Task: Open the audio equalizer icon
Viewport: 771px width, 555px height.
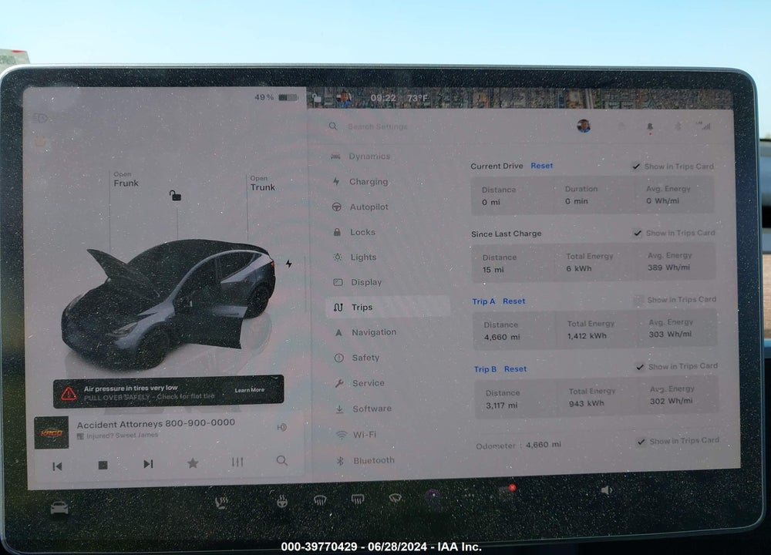Action: [x=237, y=462]
